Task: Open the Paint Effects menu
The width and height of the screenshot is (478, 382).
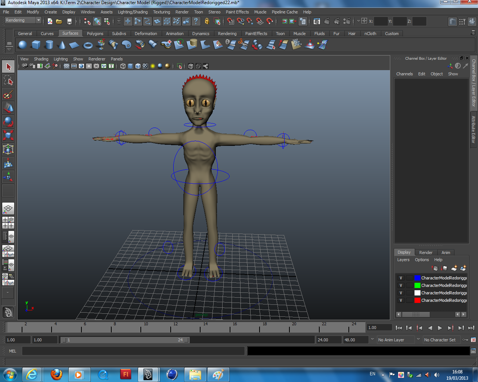Action: click(x=237, y=12)
